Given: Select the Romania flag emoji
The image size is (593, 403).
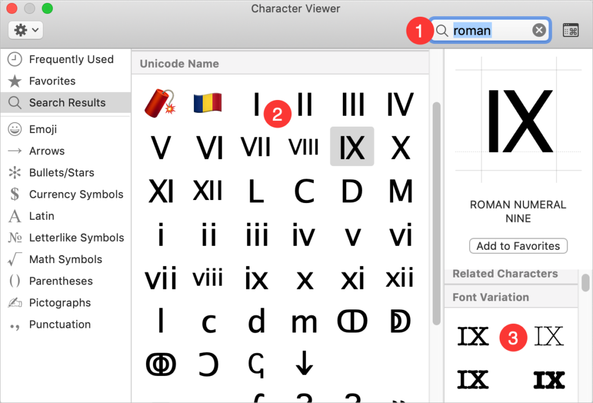Looking at the screenshot, I should 208,103.
